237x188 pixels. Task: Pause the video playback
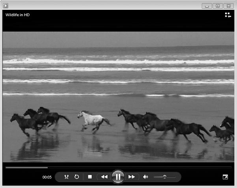click(x=118, y=177)
